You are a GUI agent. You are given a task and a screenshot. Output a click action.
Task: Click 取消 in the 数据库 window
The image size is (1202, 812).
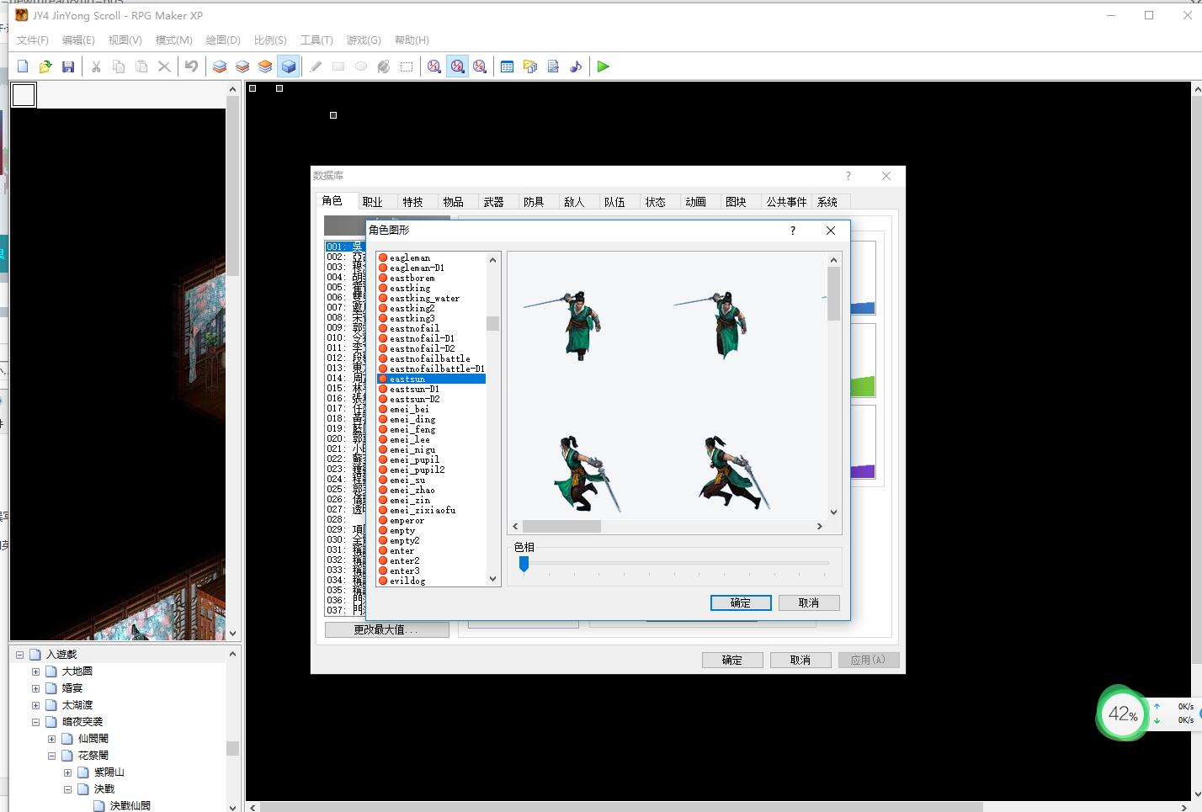pyautogui.click(x=800, y=660)
